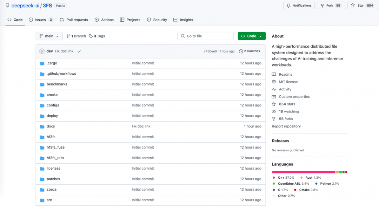379x206 pixels.
Task: Open the 2 Commits history icon
Action: pos(241,51)
